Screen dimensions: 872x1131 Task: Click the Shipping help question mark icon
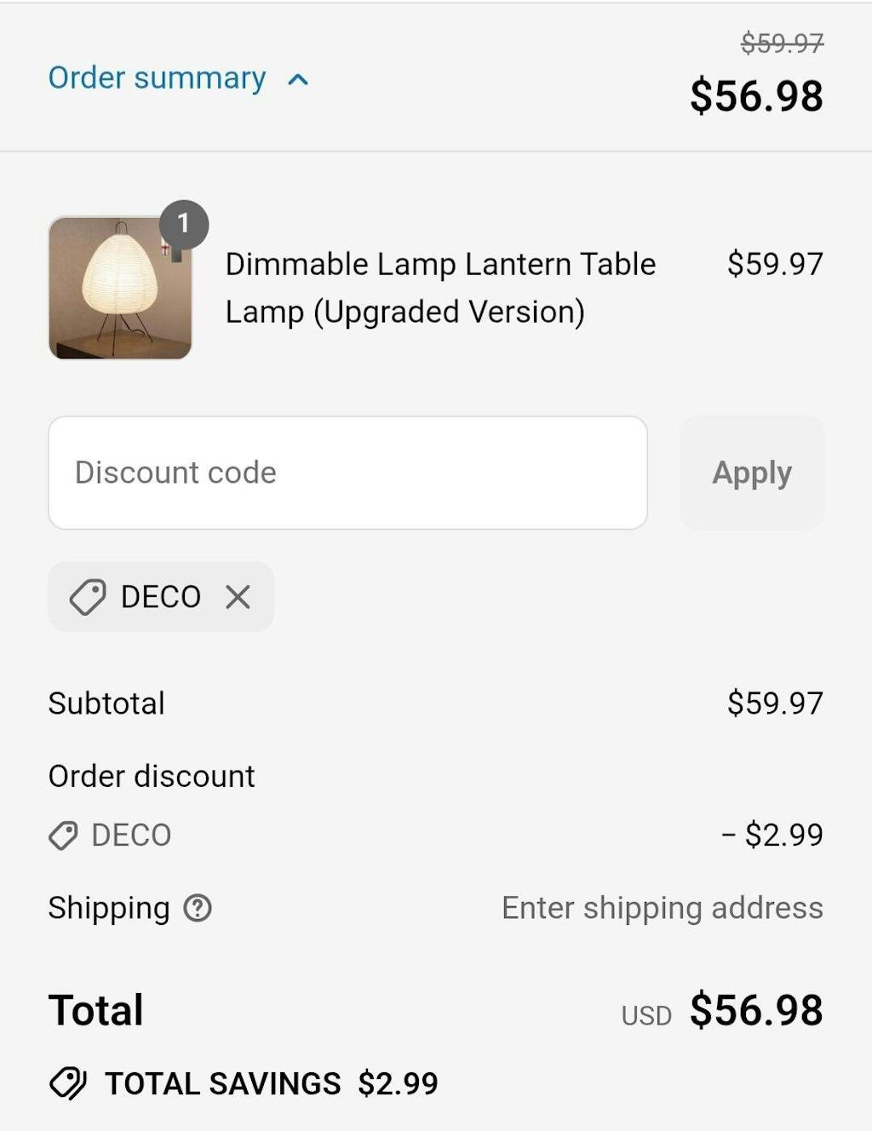click(198, 909)
